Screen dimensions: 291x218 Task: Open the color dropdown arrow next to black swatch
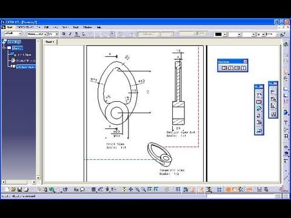(x=224, y=35)
